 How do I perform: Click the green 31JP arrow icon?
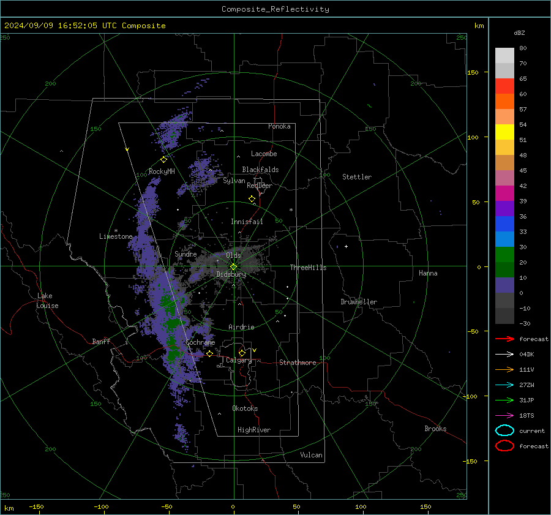point(504,400)
